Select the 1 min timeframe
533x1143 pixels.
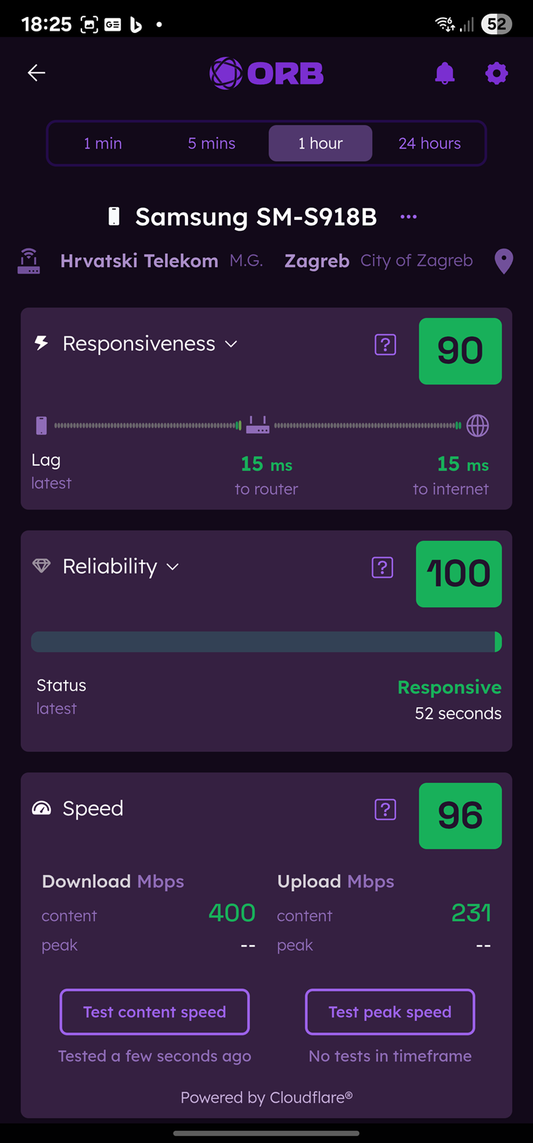click(x=103, y=144)
